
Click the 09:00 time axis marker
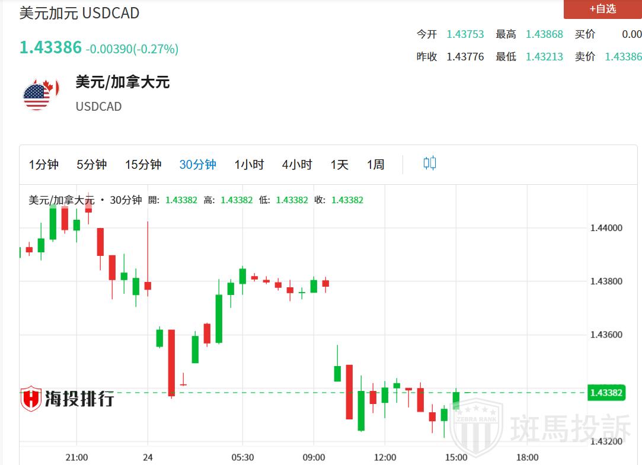314,457
